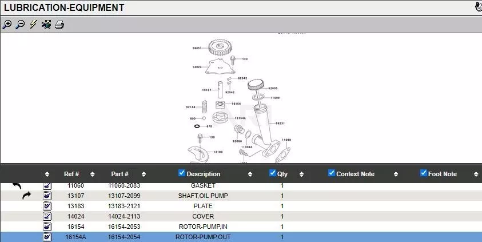
Task: Click the zoom out magnifier icon
Action: (x=20, y=24)
